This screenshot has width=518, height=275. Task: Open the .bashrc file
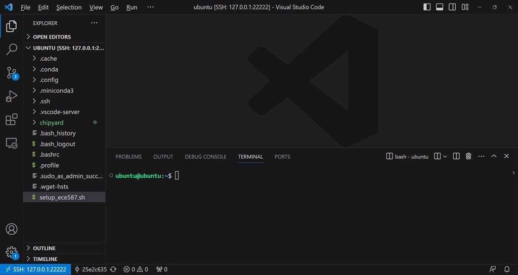(64, 155)
